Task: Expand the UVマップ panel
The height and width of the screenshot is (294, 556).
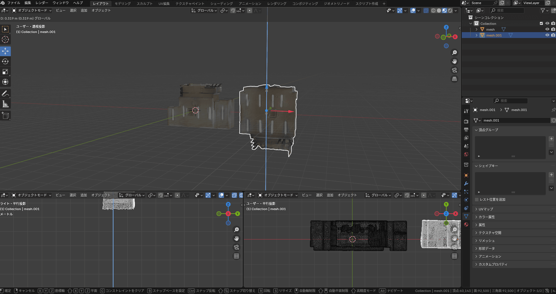Action: click(486, 209)
